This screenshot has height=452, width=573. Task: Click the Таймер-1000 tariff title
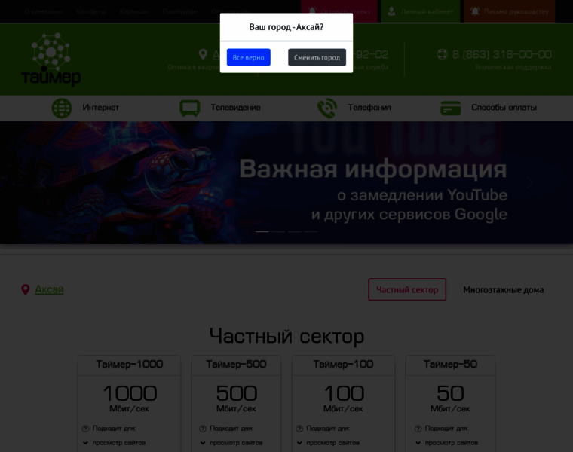click(x=130, y=364)
